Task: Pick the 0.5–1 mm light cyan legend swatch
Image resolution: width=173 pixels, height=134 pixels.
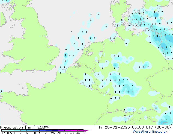Action: tap(11, 130)
